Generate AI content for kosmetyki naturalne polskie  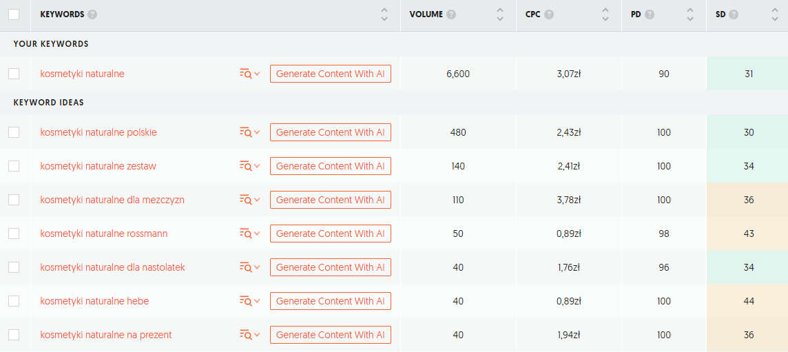331,133
